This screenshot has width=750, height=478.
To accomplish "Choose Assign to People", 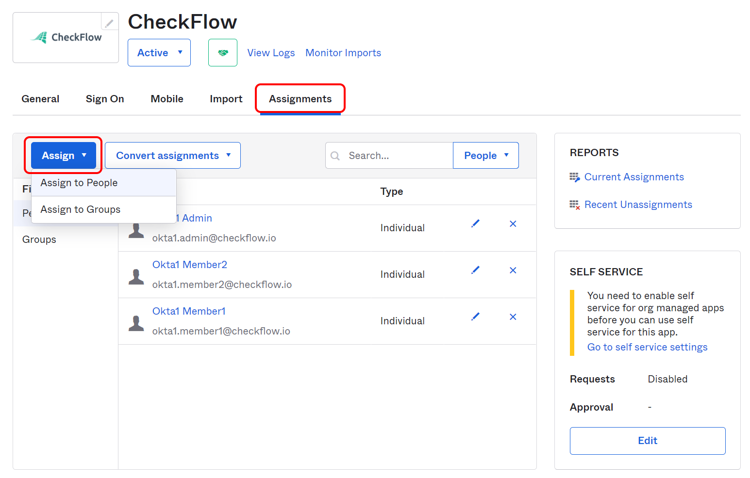I will click(104, 183).
